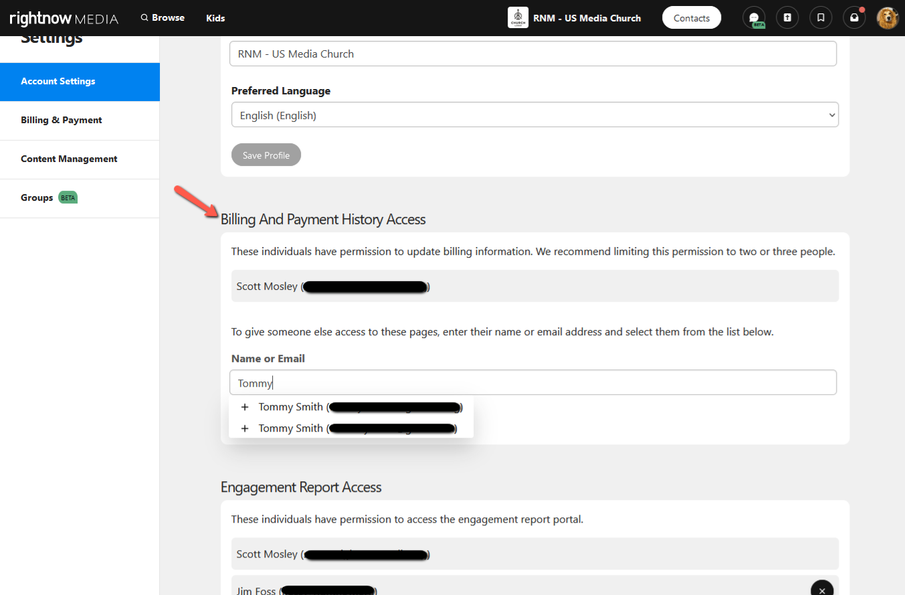
Task: Click the Name or Email input field
Action: click(x=532, y=383)
